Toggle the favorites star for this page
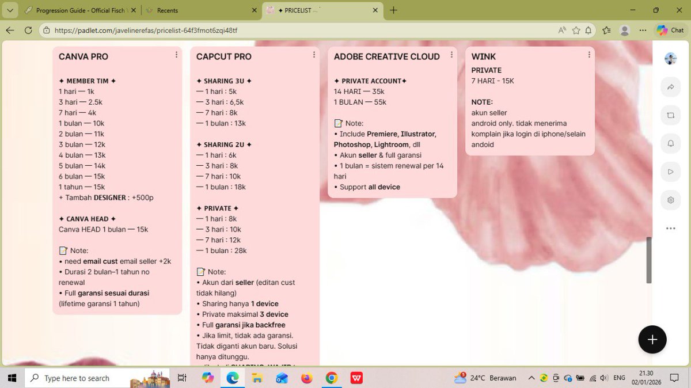This screenshot has height=388, width=691. pyautogui.click(x=576, y=30)
